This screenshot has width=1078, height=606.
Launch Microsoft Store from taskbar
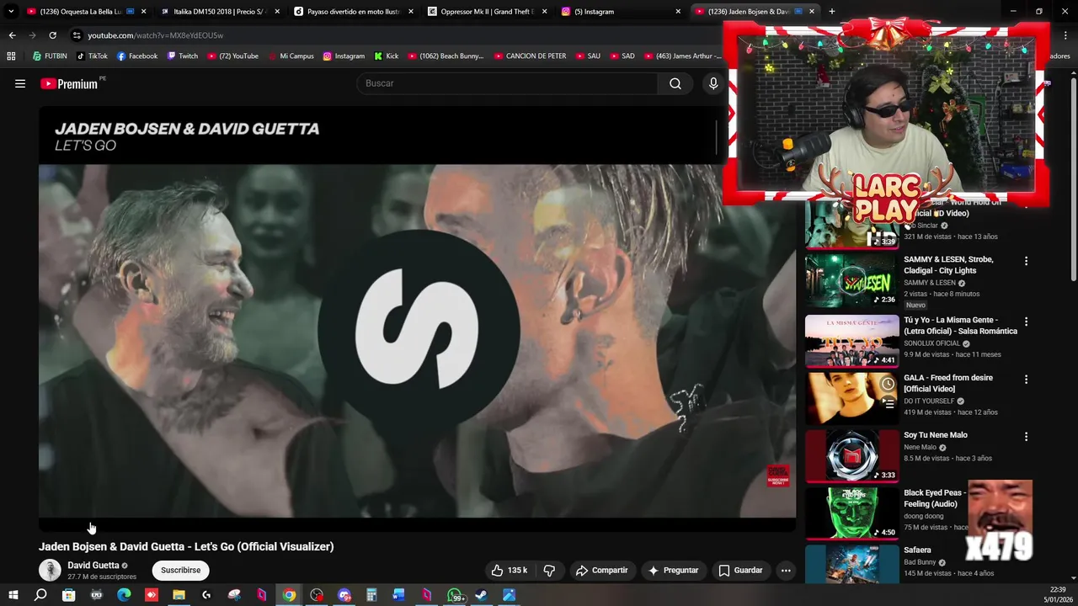68,595
